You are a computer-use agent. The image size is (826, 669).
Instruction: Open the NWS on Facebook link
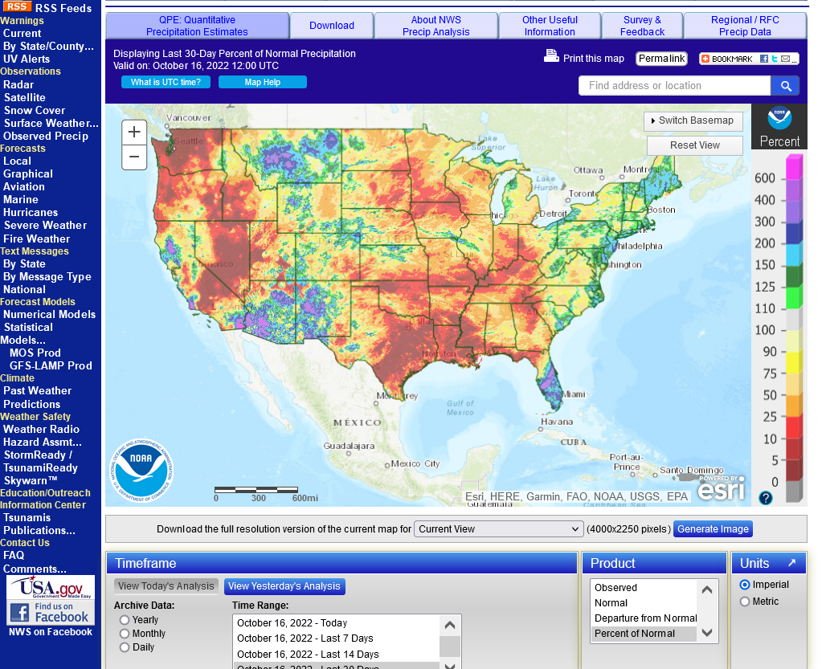click(x=51, y=632)
